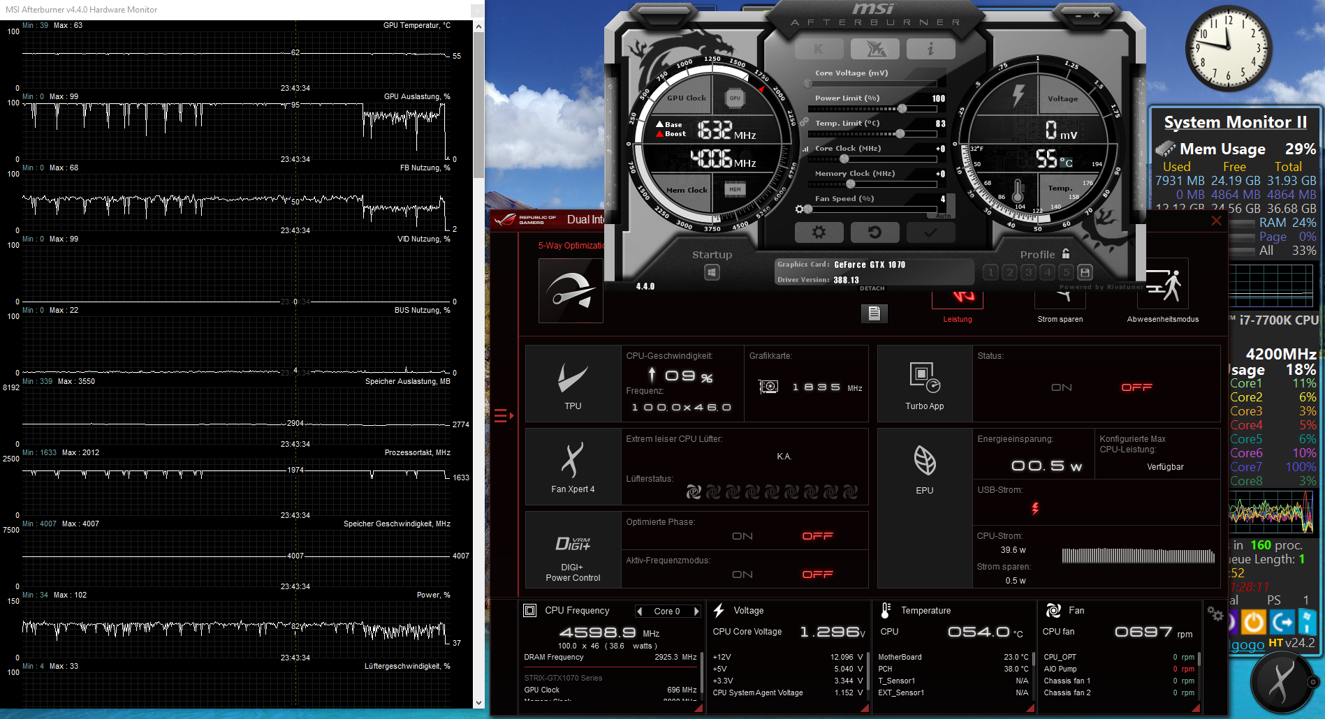The height and width of the screenshot is (719, 1325).
Task: Expand Fan panel via red corner triangle
Action: pos(1196,708)
